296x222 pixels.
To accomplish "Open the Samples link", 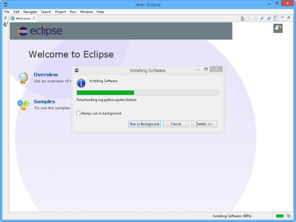I will pyautogui.click(x=44, y=101).
